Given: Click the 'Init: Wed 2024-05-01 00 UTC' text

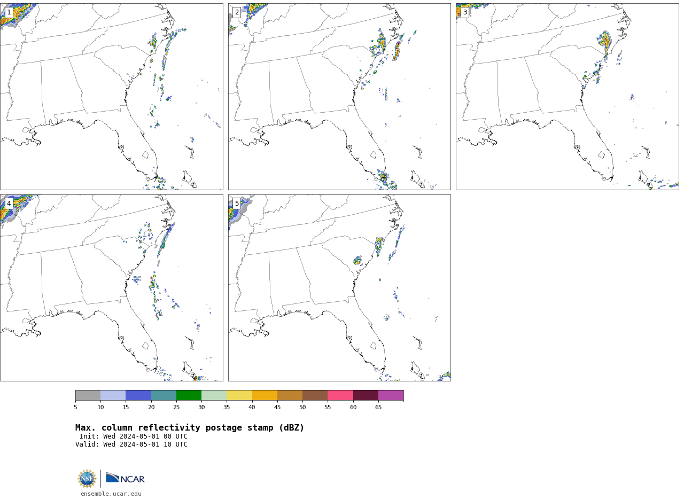Looking at the screenshot, I should [x=134, y=436].
